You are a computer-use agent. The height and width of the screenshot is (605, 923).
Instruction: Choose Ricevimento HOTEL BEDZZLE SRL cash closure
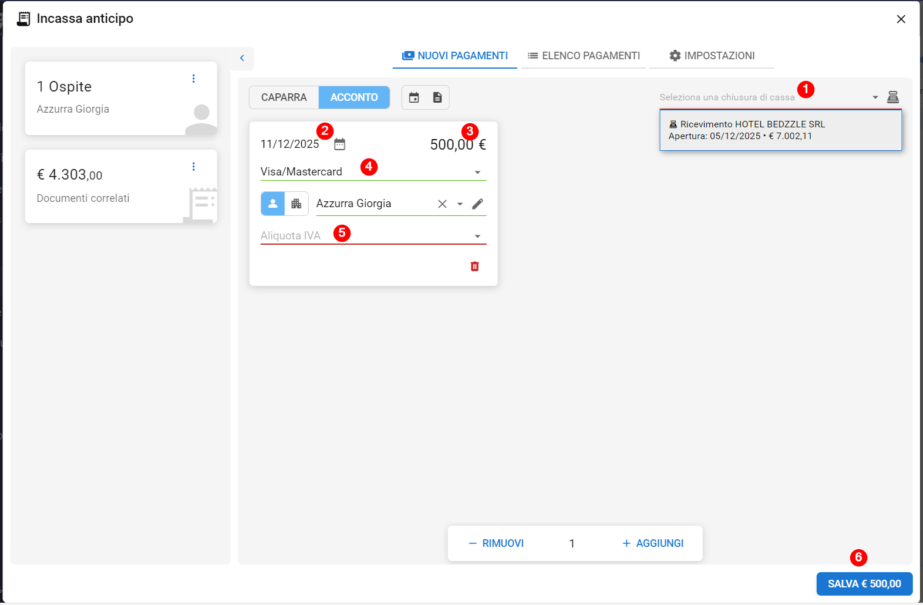click(x=780, y=130)
